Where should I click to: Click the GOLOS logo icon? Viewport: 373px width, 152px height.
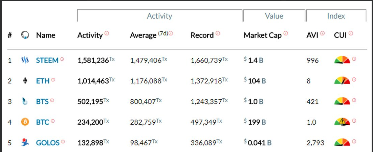[x=25, y=143]
